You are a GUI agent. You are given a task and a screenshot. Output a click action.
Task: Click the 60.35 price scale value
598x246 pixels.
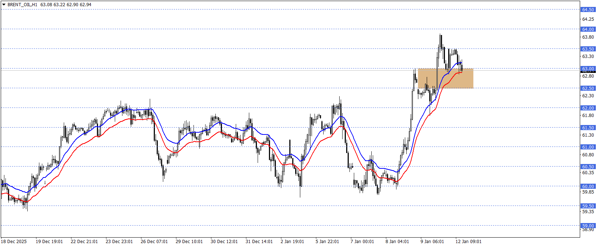[588, 173]
